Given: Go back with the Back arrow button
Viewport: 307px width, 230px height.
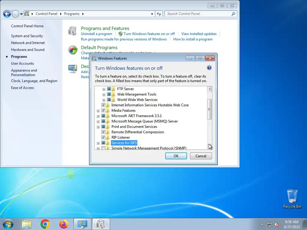Looking at the screenshot, I should 7,14.
